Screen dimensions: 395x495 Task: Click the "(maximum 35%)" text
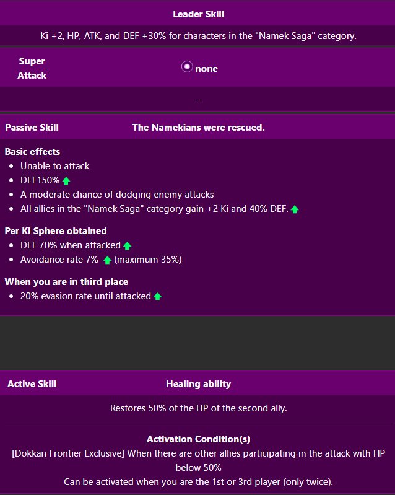[148, 260]
